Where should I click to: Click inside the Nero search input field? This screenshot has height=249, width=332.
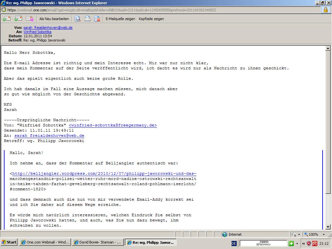pyautogui.click(x=263, y=243)
